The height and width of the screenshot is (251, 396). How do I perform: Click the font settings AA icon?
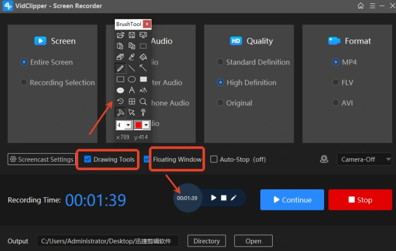tap(143, 90)
